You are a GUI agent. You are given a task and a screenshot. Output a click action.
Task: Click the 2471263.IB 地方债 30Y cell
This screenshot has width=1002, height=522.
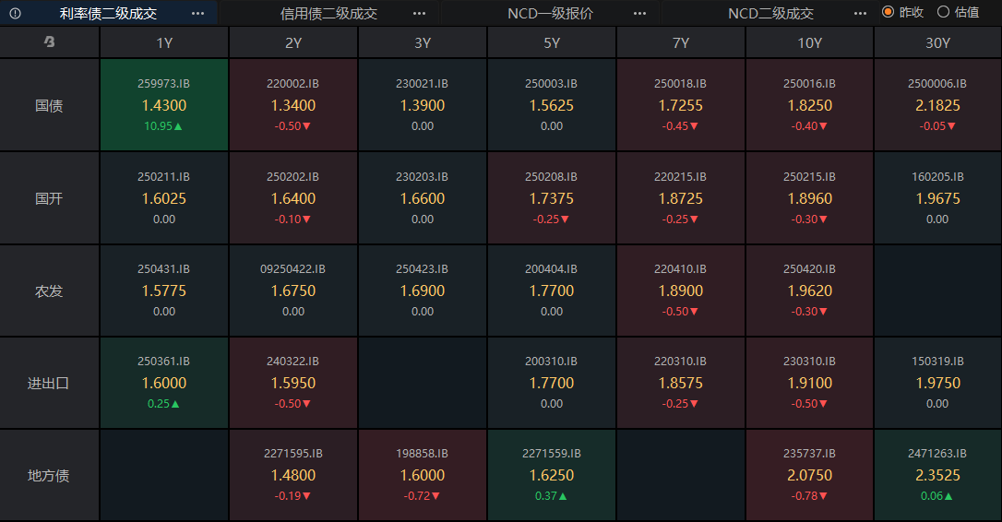(937, 475)
